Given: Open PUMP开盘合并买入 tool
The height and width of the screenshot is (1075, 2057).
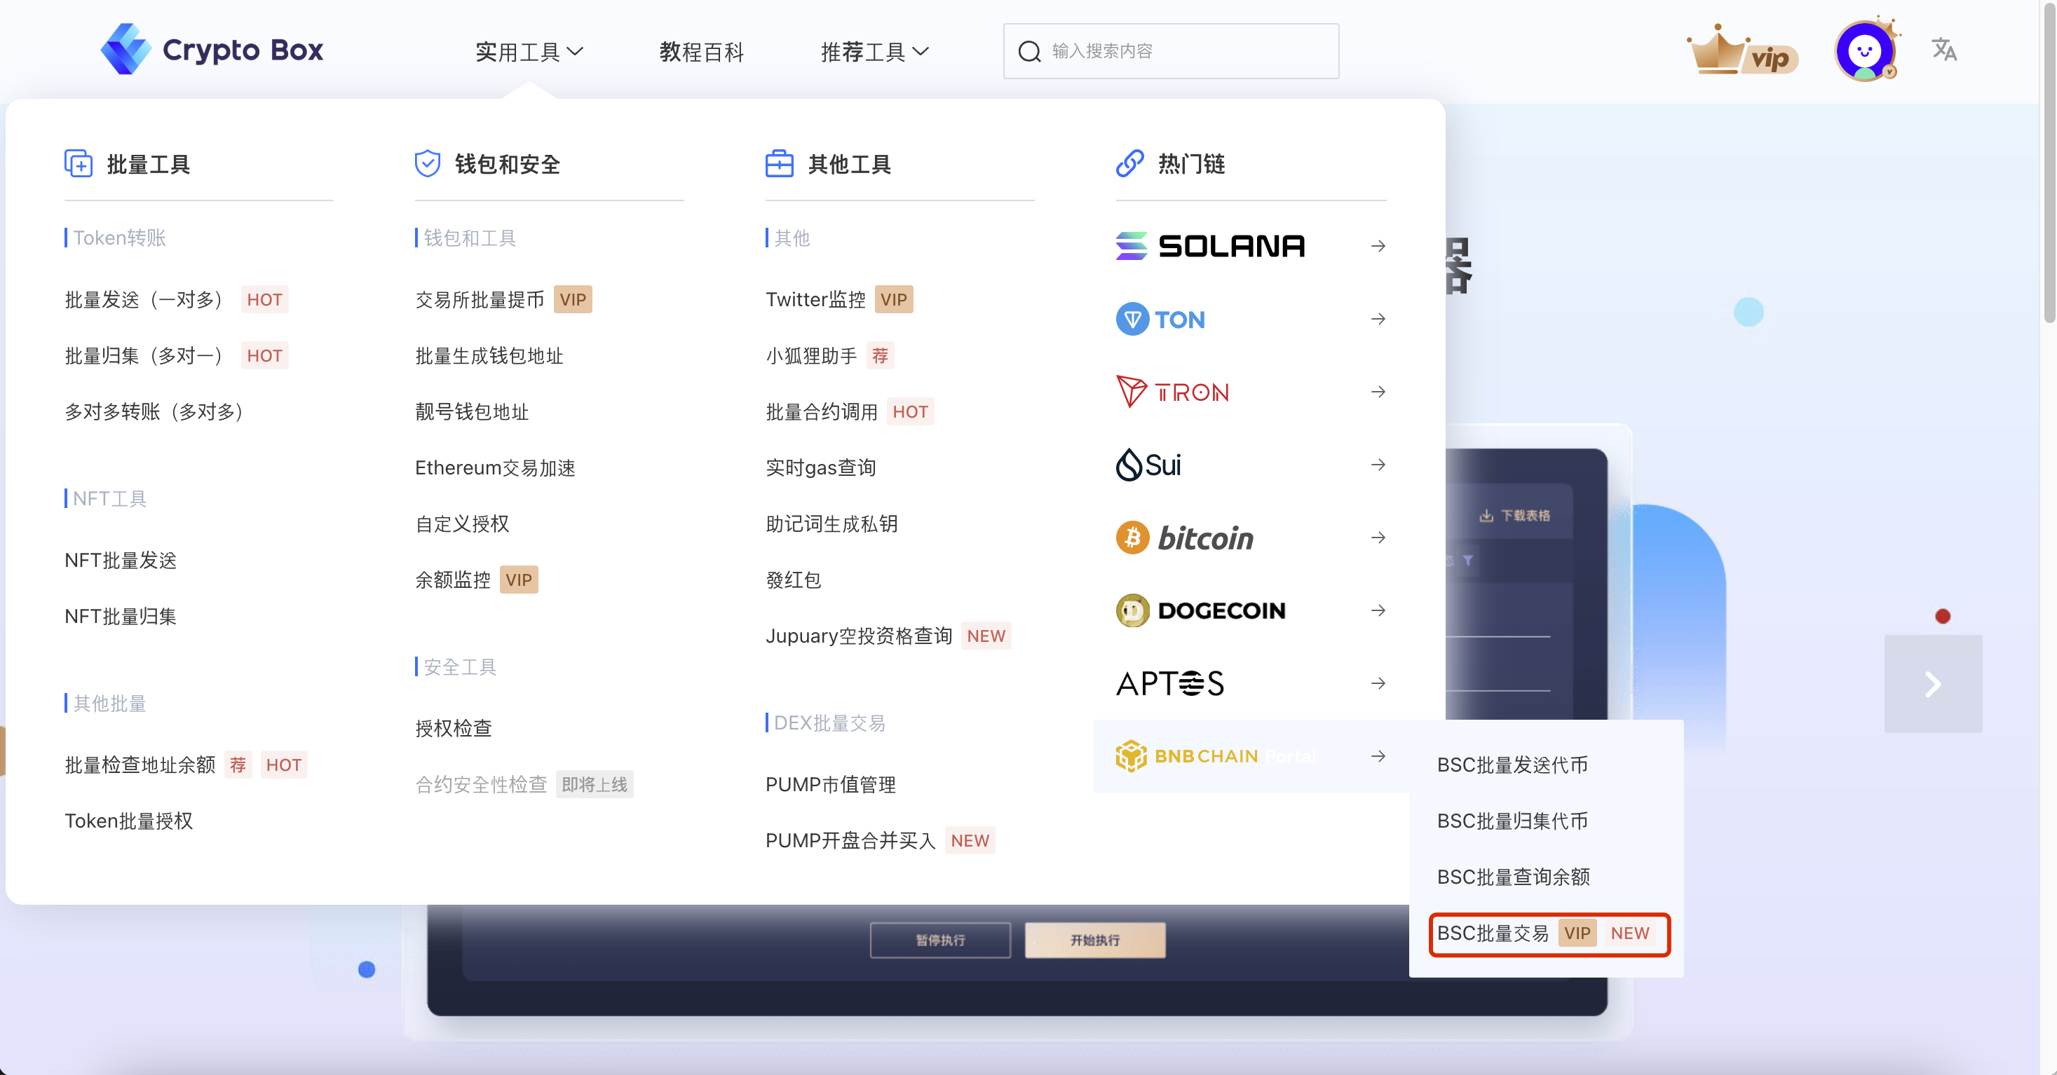Looking at the screenshot, I should click(x=850, y=840).
